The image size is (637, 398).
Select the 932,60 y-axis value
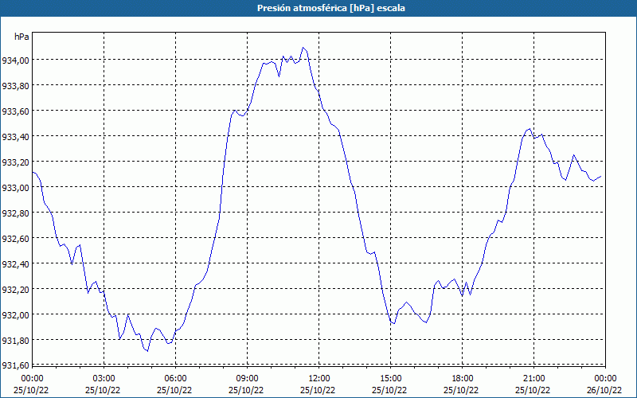(15, 239)
